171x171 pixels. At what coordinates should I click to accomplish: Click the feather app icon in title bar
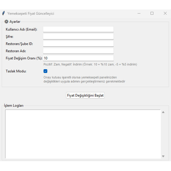(x=3, y=13)
